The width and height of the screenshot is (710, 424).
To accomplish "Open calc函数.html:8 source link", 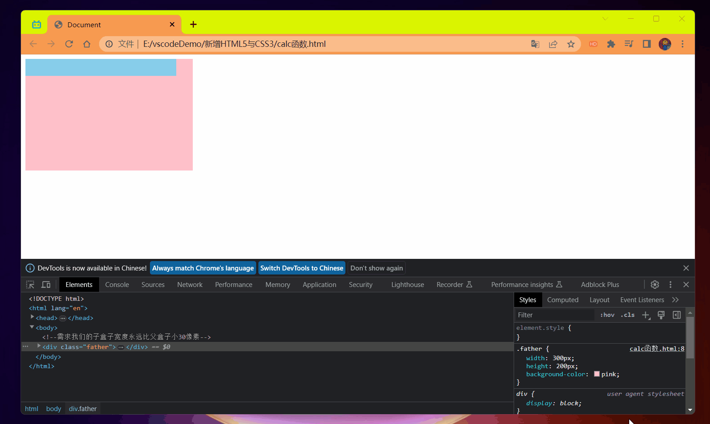I will (657, 349).
